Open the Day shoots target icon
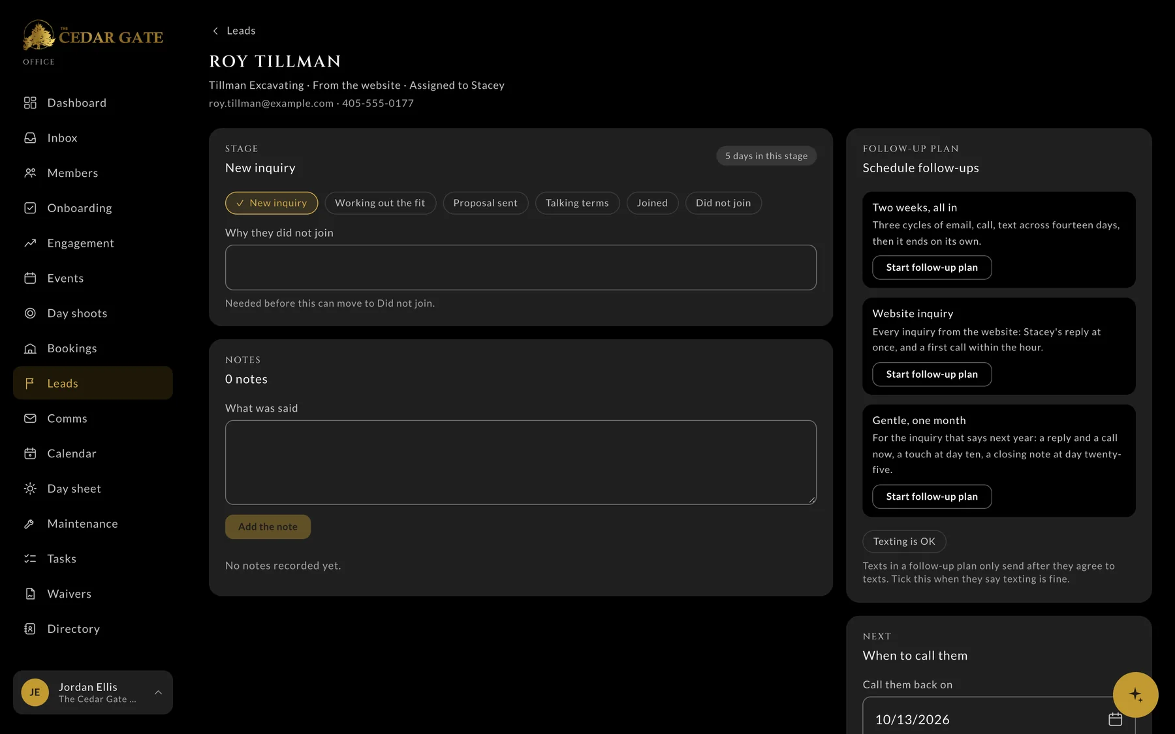 click(30, 313)
